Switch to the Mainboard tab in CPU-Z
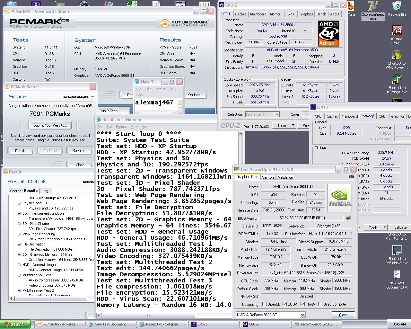The height and width of the screenshot is (329, 411). pyautogui.click(x=258, y=14)
